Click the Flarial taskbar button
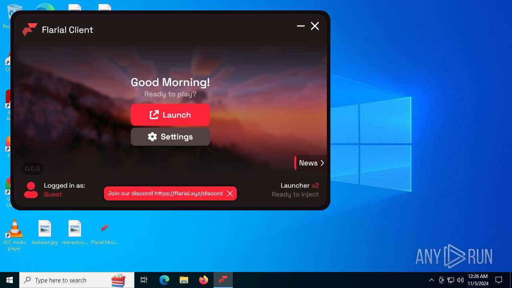 pyautogui.click(x=223, y=280)
